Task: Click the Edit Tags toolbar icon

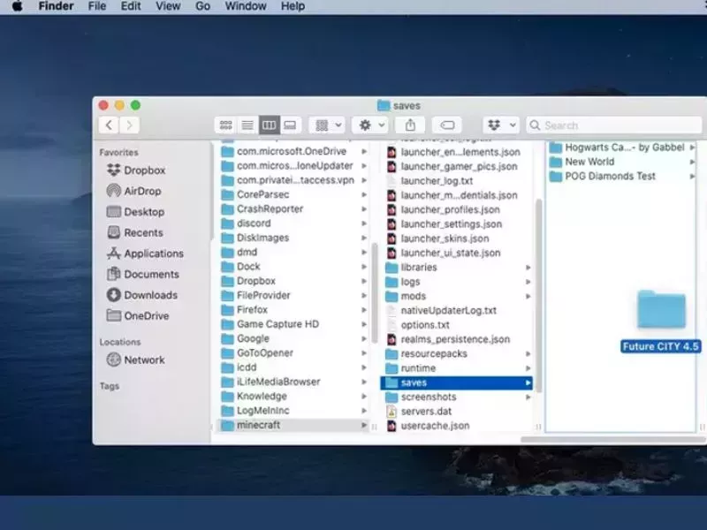Action: 447,125
